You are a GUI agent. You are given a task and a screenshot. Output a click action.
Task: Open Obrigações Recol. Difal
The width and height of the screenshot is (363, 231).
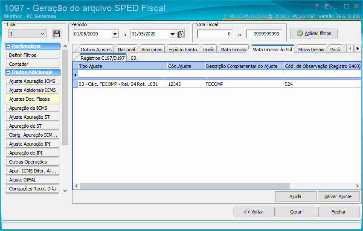[33, 189]
